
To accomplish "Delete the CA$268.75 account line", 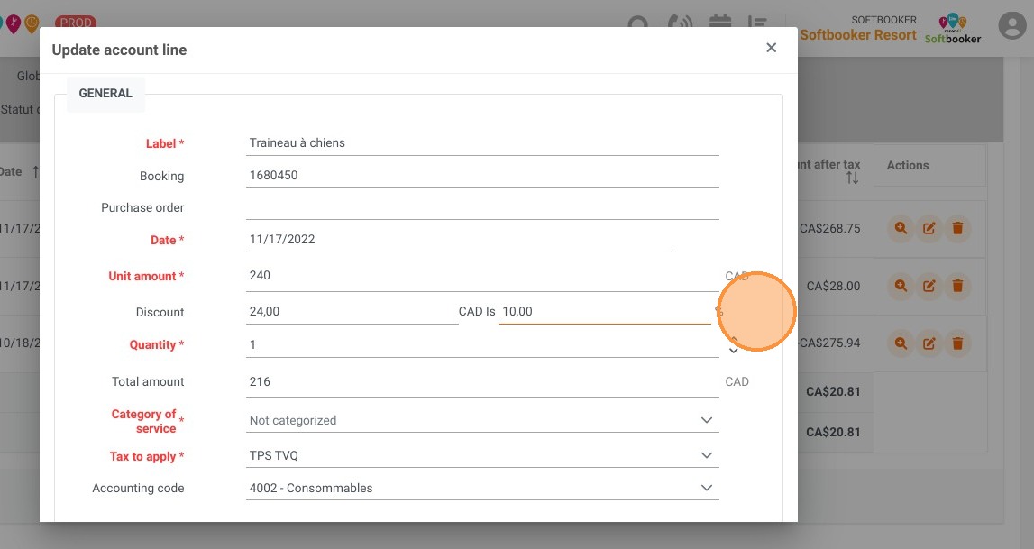I will pyautogui.click(x=957, y=229).
